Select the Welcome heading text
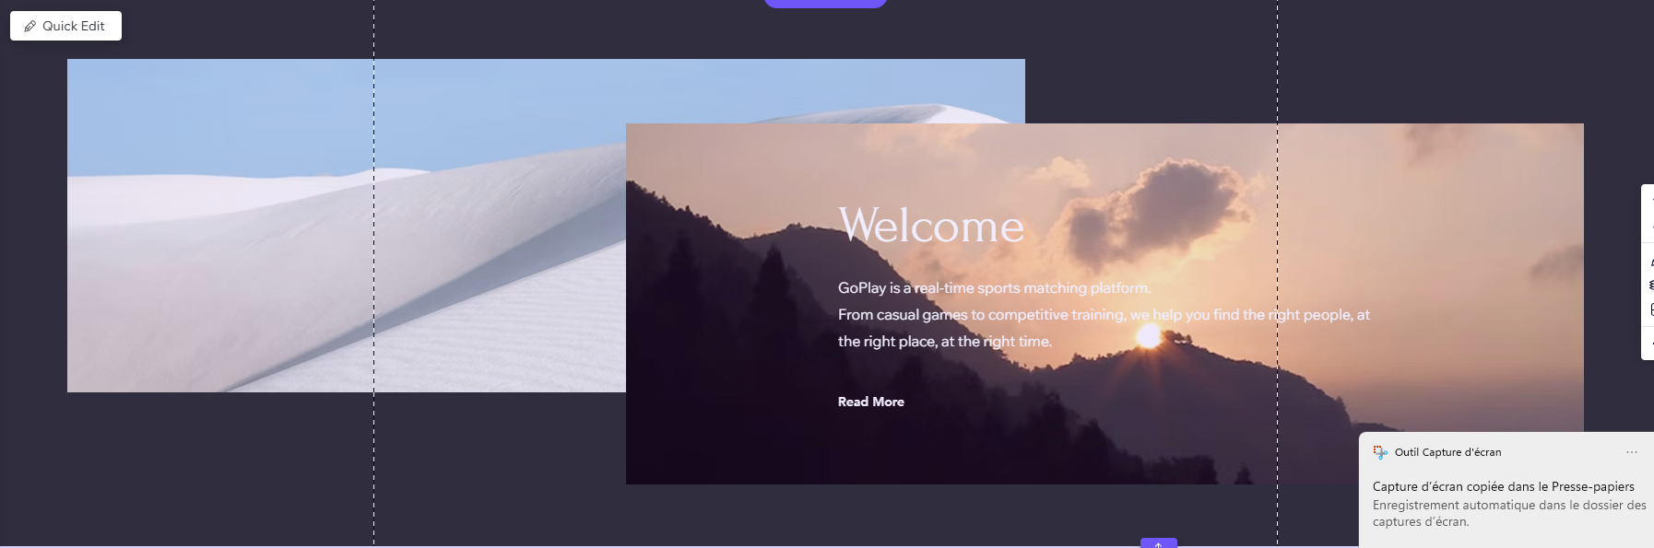The image size is (1654, 548). click(x=931, y=226)
